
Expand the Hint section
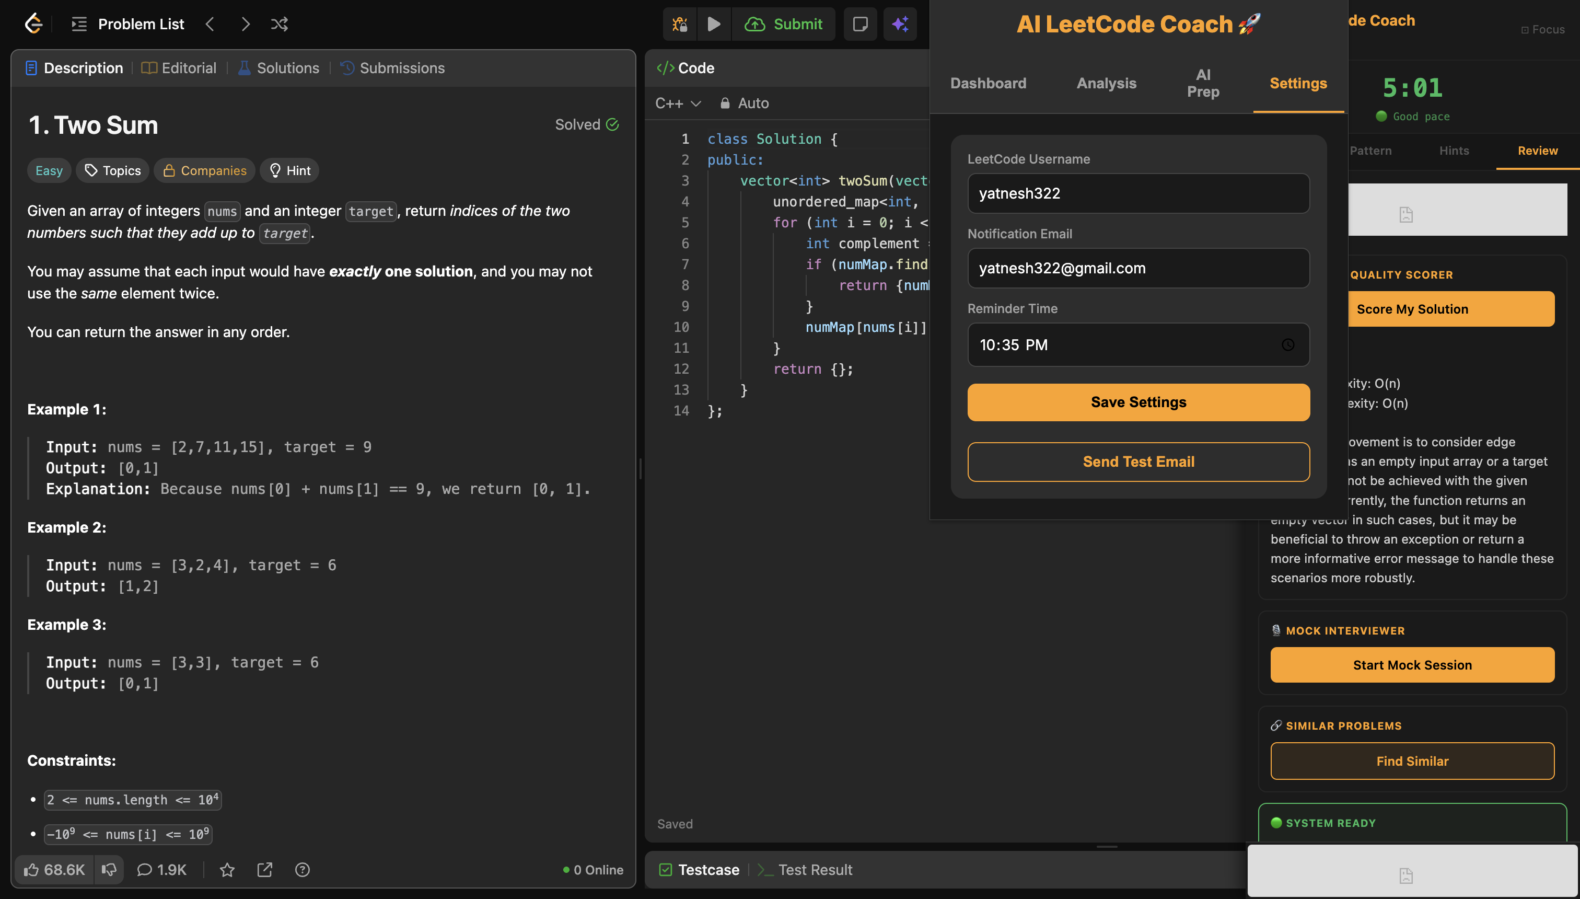(289, 170)
